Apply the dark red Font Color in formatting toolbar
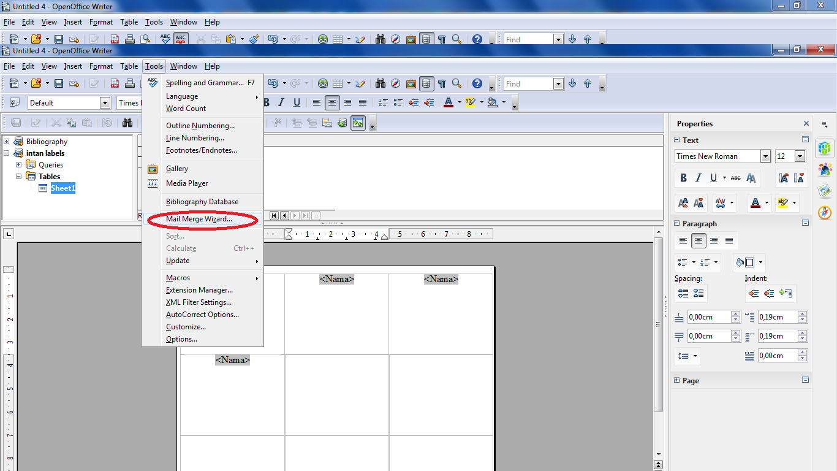 (449, 103)
